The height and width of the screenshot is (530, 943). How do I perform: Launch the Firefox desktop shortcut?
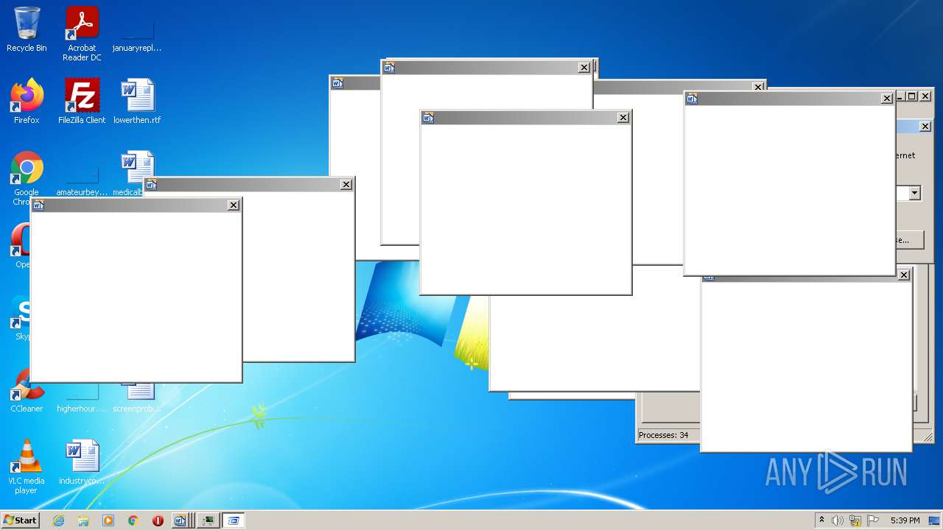tap(27, 102)
